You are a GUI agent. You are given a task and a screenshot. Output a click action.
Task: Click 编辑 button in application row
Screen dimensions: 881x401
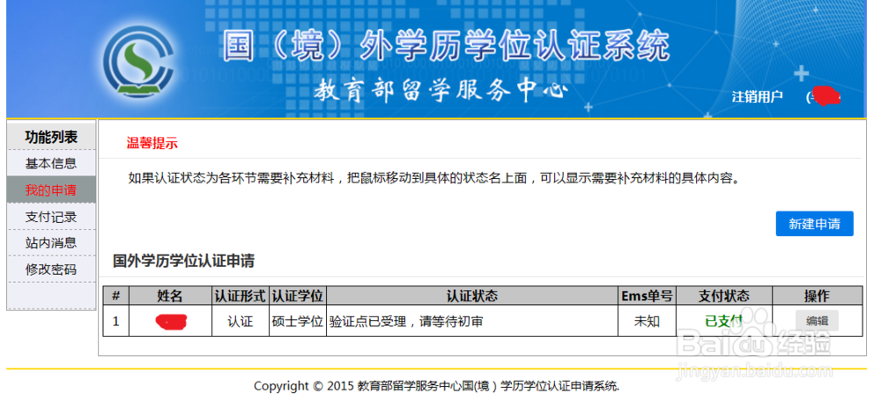817,321
